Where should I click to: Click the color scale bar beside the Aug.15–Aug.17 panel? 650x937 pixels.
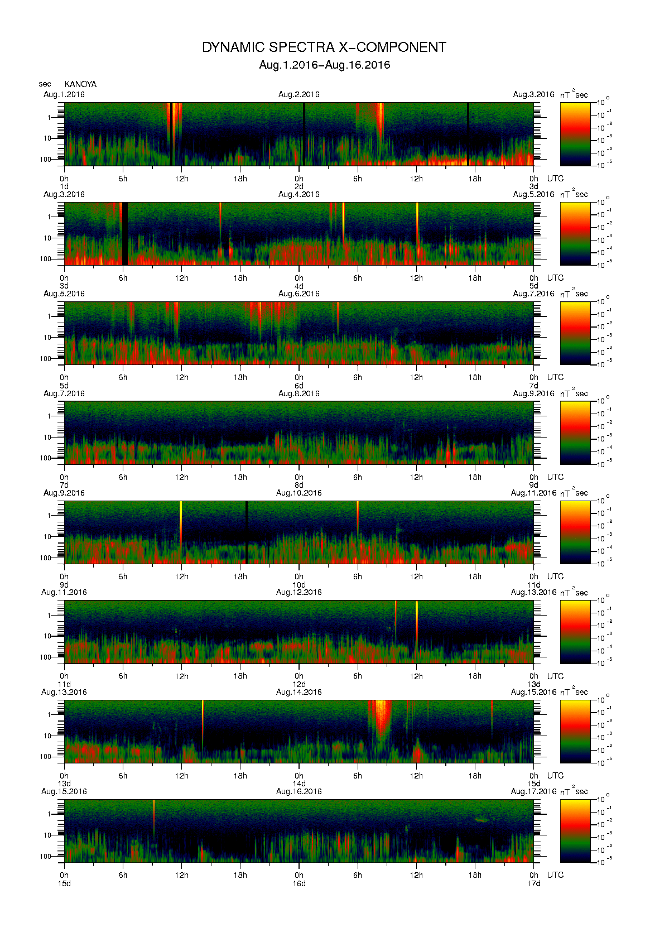point(575,831)
